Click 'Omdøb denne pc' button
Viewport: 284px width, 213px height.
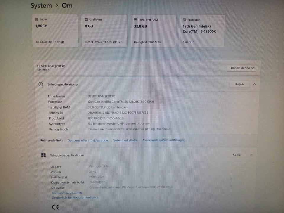tap(242, 68)
